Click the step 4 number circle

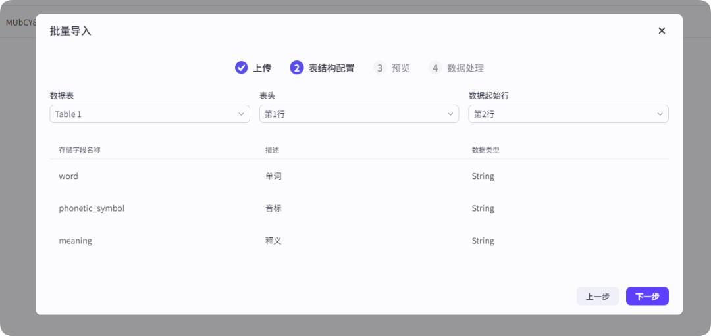coord(435,68)
